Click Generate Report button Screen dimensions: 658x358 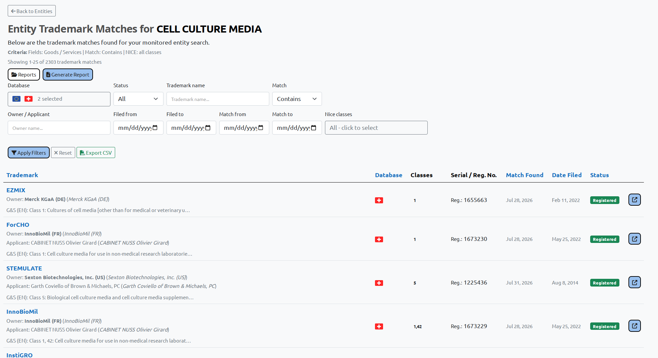point(68,74)
